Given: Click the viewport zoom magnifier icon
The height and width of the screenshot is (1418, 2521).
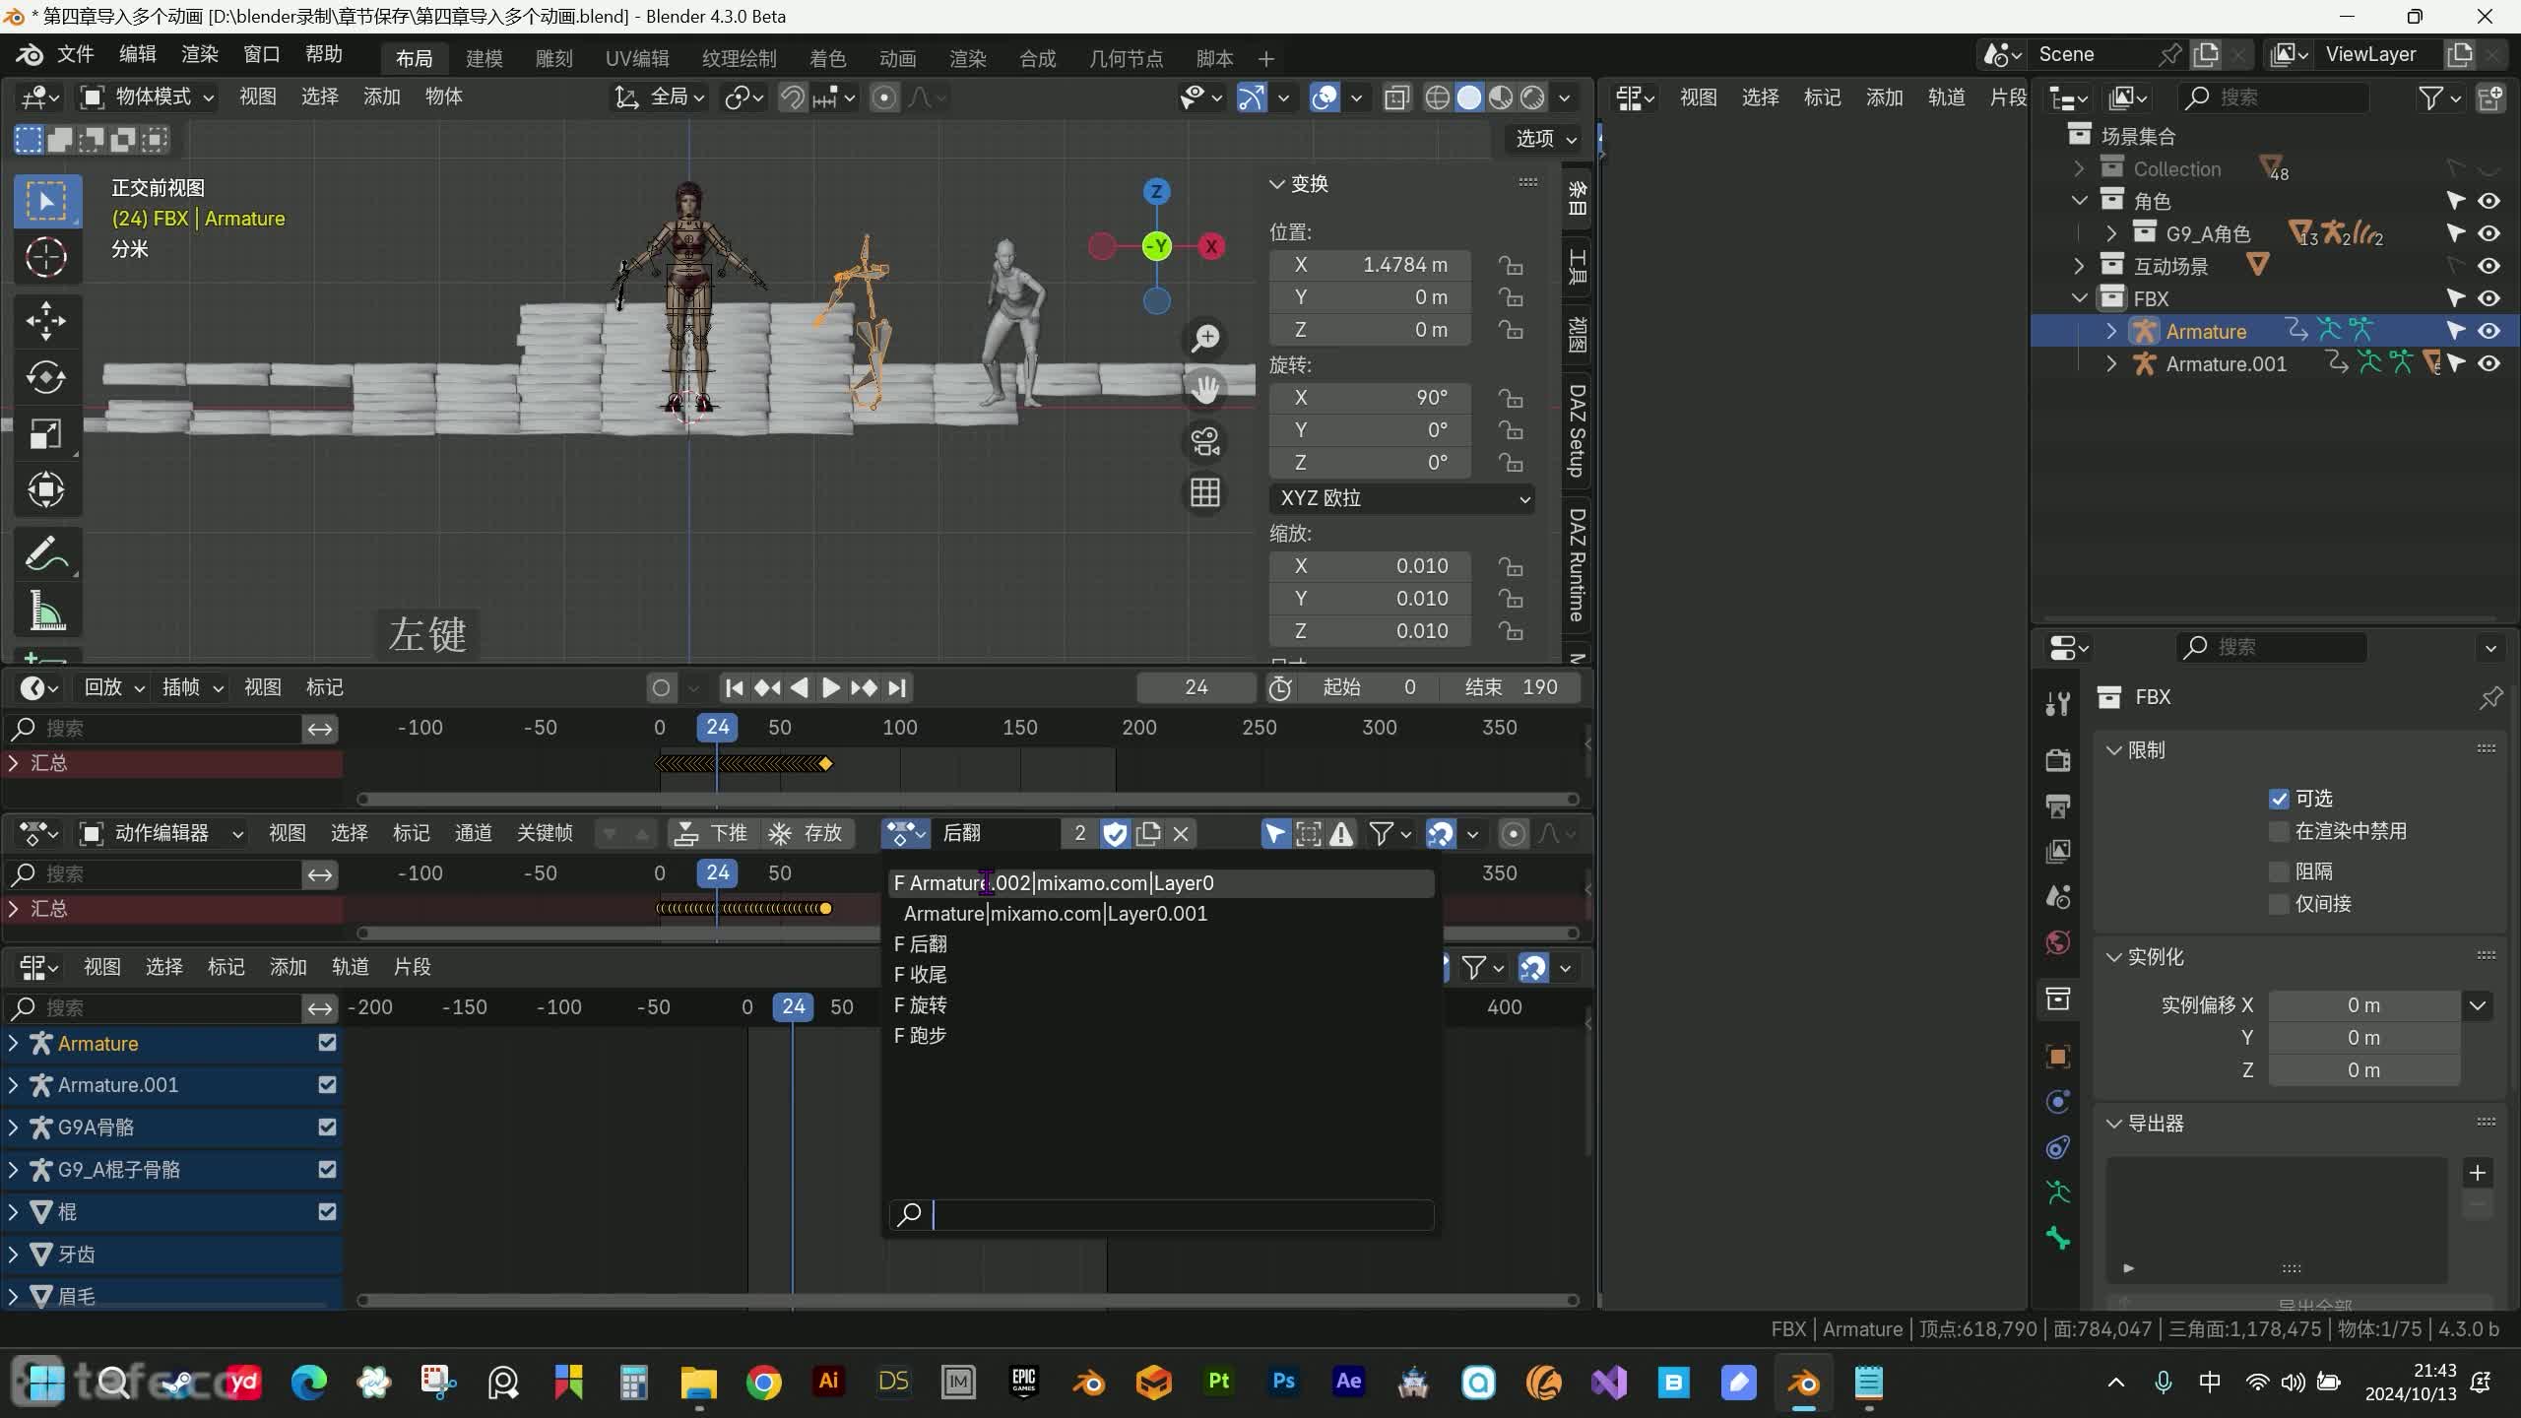Looking at the screenshot, I should pos(1205,338).
